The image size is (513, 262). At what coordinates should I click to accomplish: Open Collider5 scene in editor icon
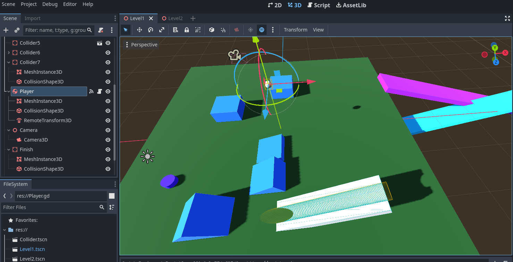pyautogui.click(x=100, y=43)
